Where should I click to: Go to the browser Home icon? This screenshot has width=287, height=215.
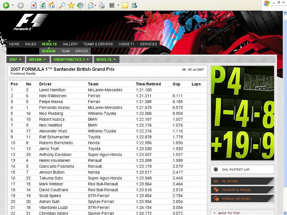click(x=51, y=5)
